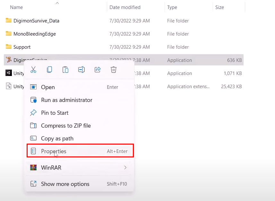Sort files by Size column header

219,7
